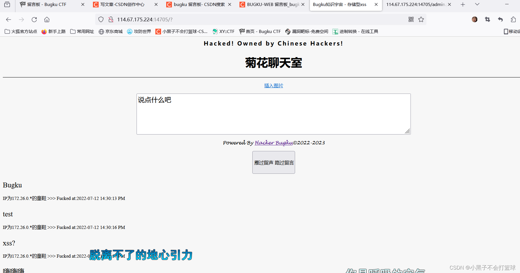Viewport: 520px width, 273px height.
Task: Select the 菊花聊天室 heading text
Action: pyautogui.click(x=274, y=63)
